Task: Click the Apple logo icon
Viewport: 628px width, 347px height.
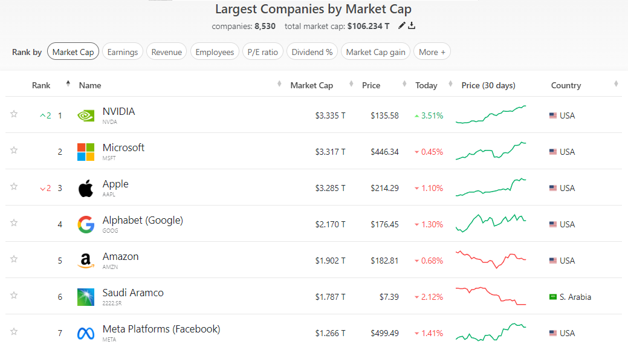Action: pos(86,188)
